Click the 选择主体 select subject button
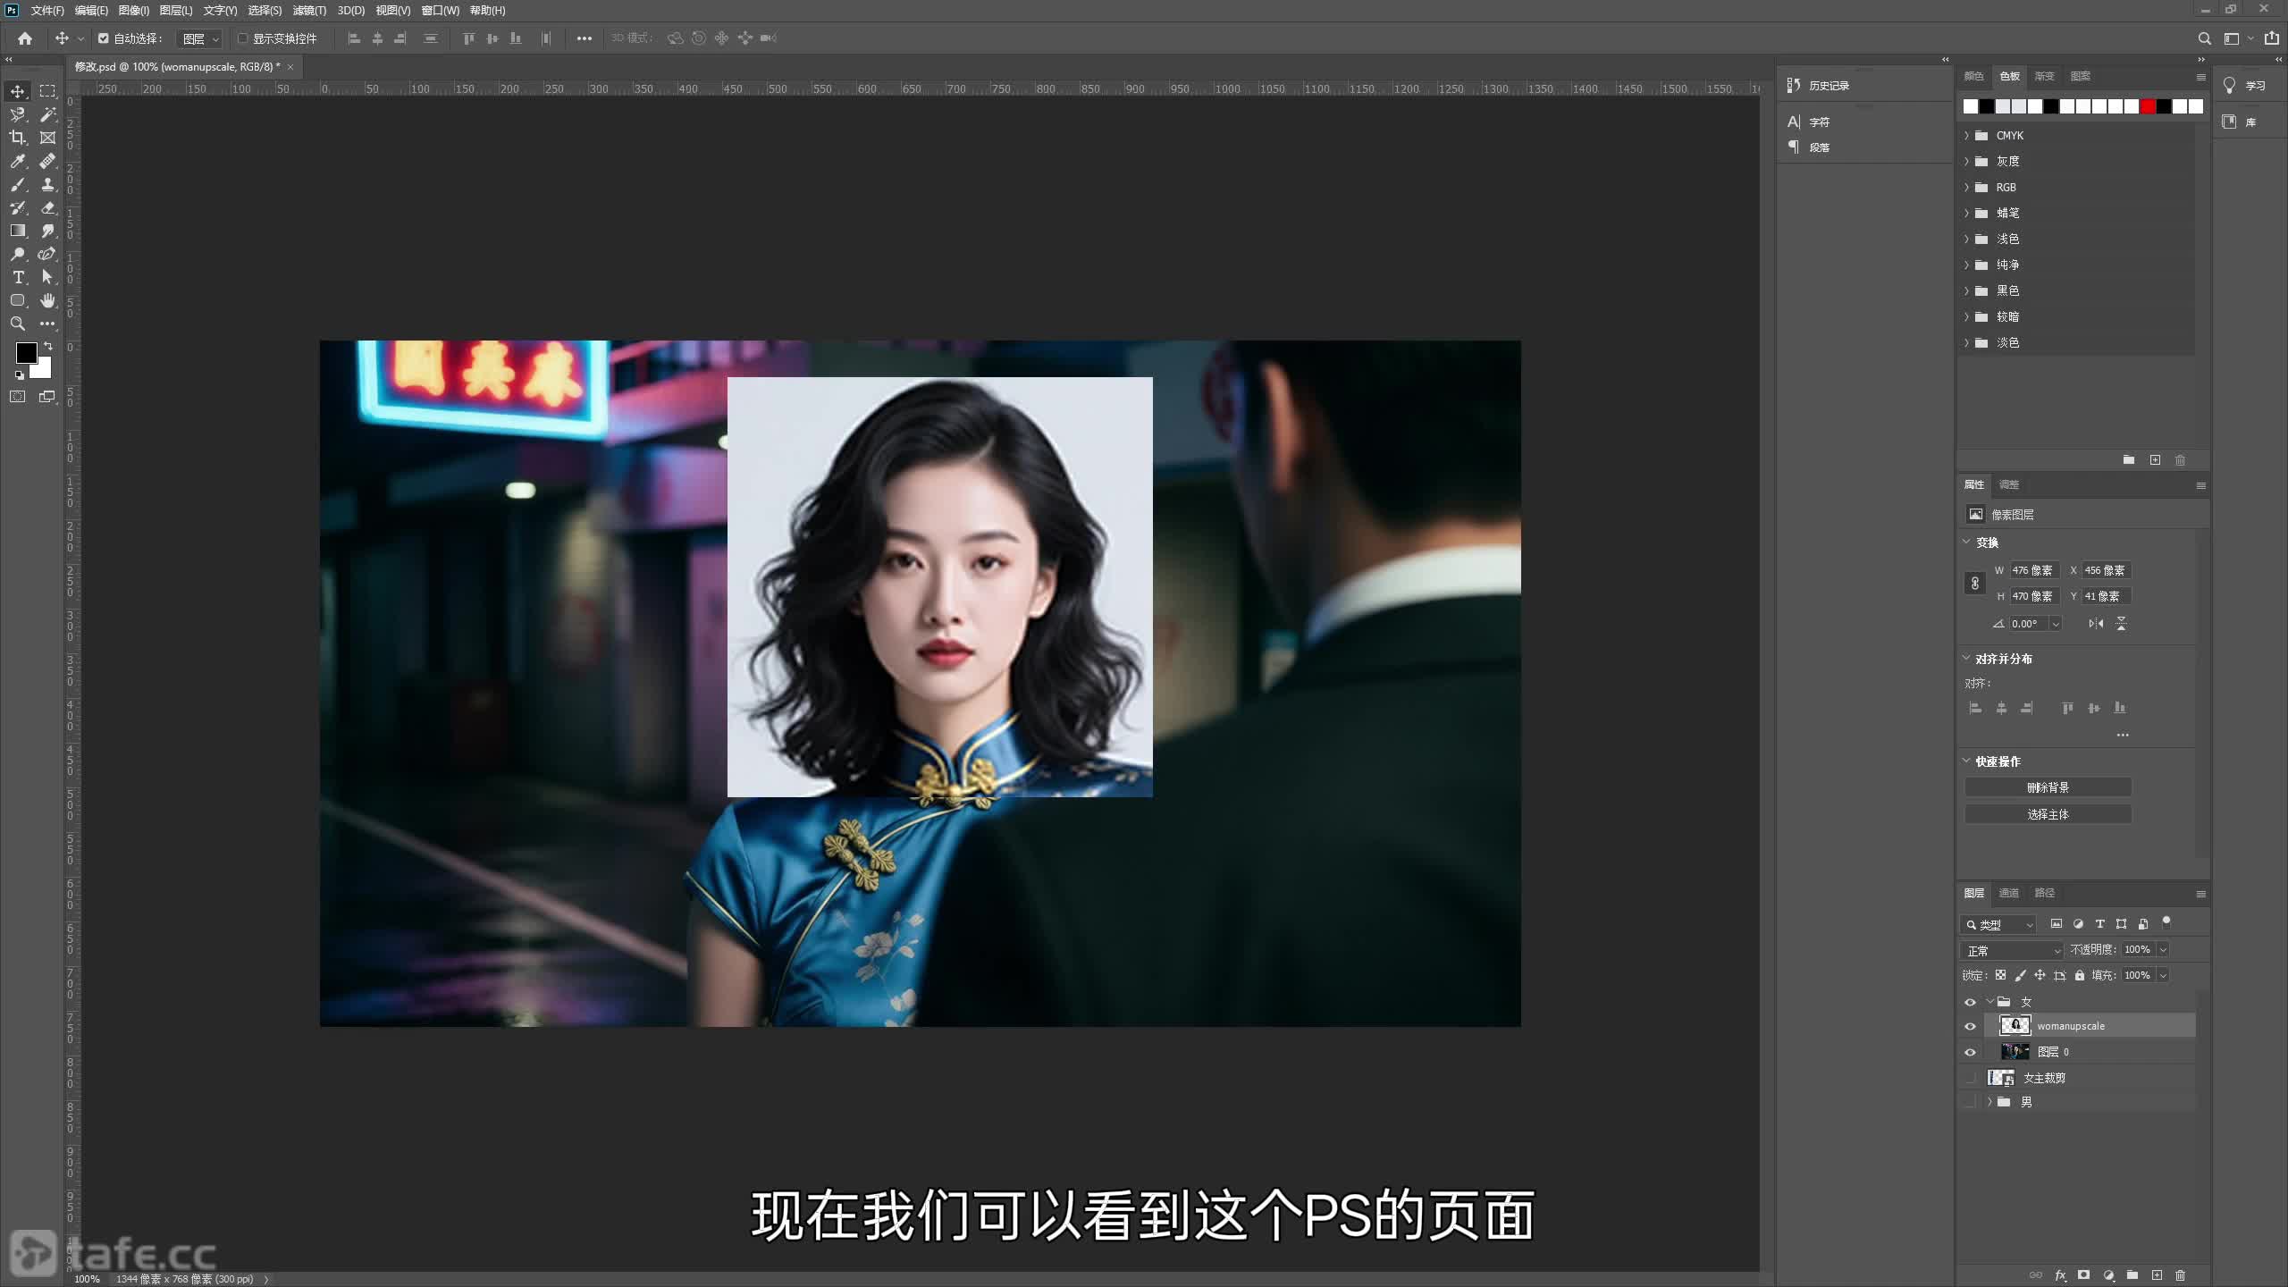Screen dimensions: 2288x1287 pyautogui.click(x=2048, y=814)
